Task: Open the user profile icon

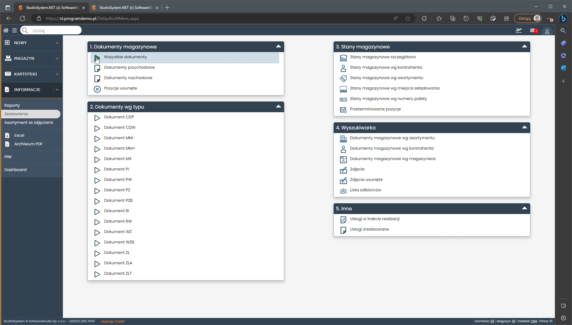Action: 547,31
